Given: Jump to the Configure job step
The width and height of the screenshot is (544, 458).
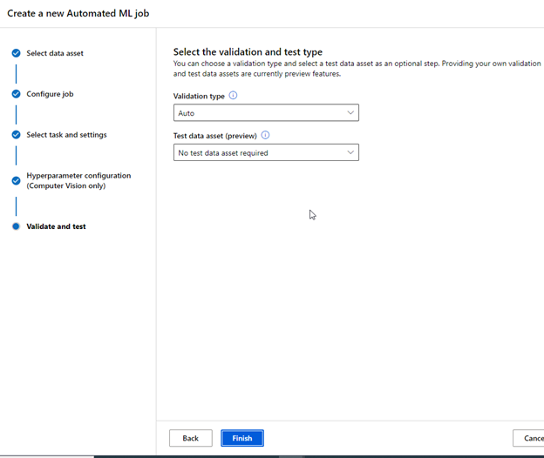Looking at the screenshot, I should coord(50,94).
